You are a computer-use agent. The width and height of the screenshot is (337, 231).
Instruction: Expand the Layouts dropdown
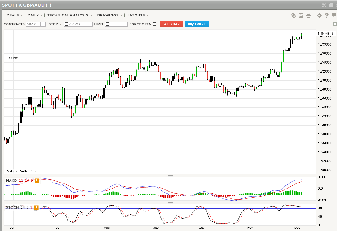pos(138,15)
